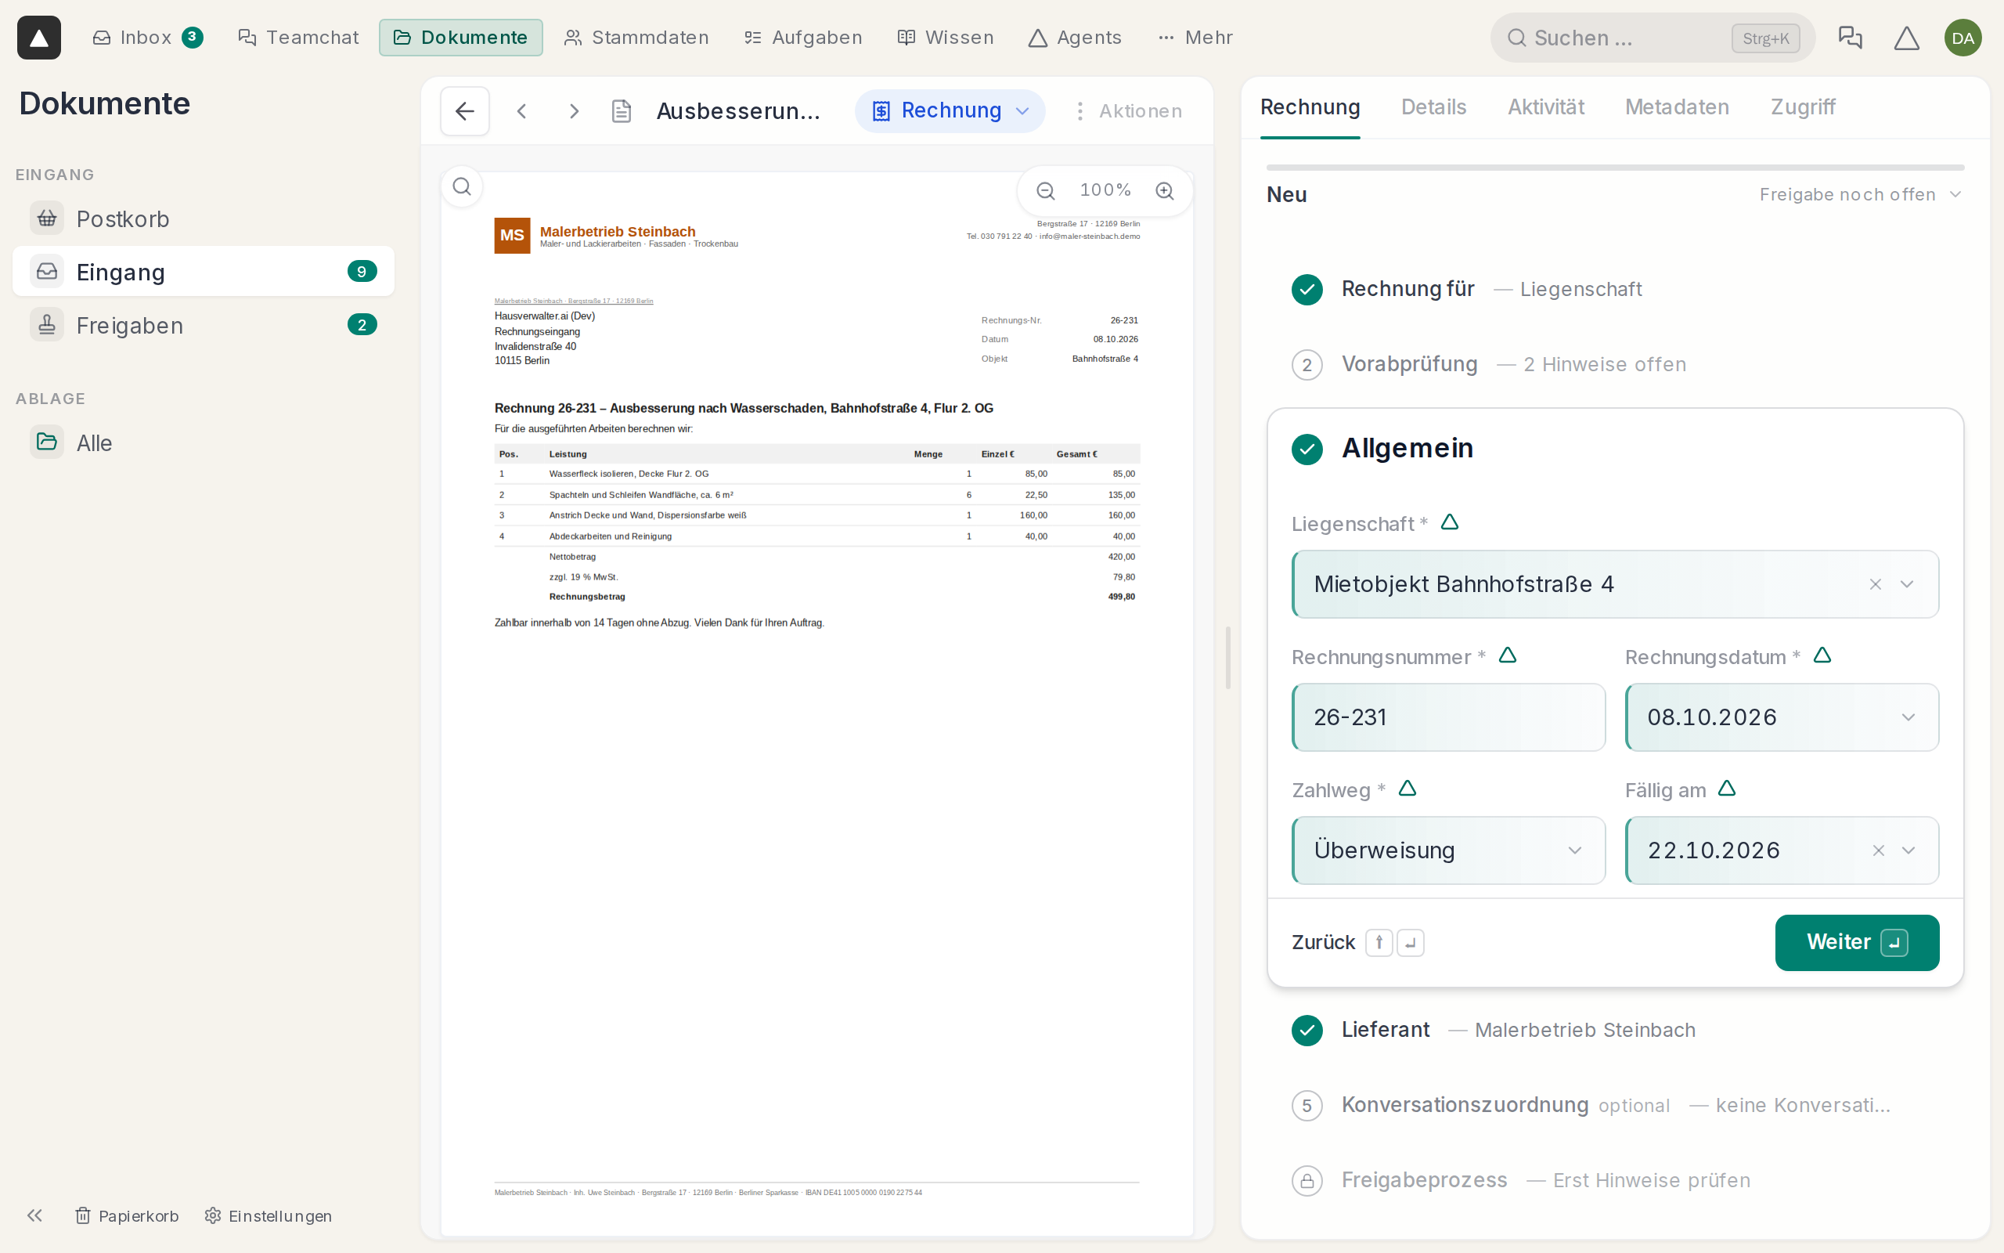Open previous document with left chevron
Screen dimensions: 2004x1253
coord(521,111)
